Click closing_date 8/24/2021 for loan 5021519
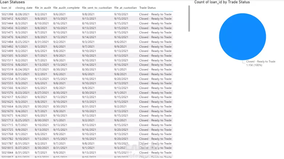This screenshot has width=284, height=159. pyautogui.click(x=22, y=69)
